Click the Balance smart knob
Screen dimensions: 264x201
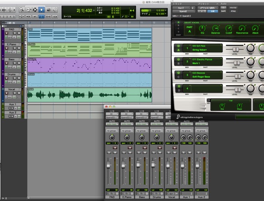215,28
